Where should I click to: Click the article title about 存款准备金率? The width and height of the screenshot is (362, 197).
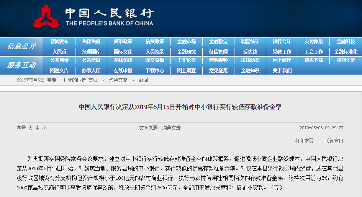180,107
